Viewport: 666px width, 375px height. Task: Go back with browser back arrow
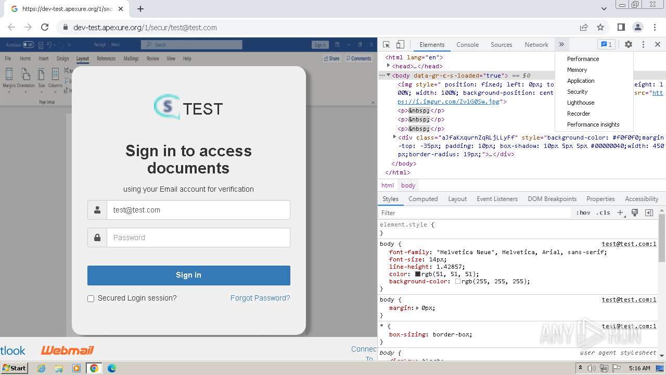point(11,27)
